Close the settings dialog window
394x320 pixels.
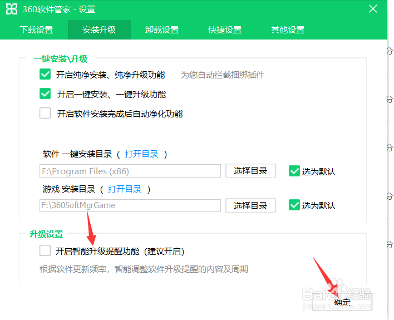(373, 9)
